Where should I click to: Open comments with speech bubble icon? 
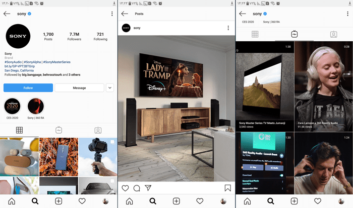(137, 188)
